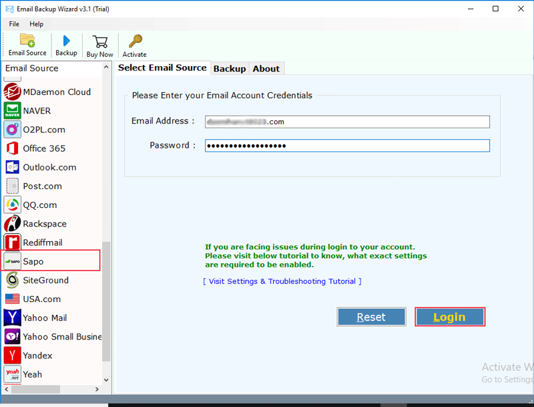
Task: Click the app icon in title bar
Action: tap(9, 9)
